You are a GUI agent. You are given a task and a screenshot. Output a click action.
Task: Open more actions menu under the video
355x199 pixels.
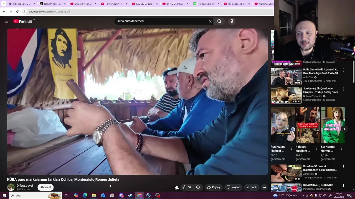(x=264, y=187)
